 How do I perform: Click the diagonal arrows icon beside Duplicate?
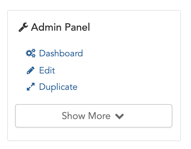pos(30,87)
